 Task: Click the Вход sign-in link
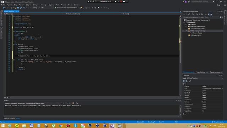(218, 5)
